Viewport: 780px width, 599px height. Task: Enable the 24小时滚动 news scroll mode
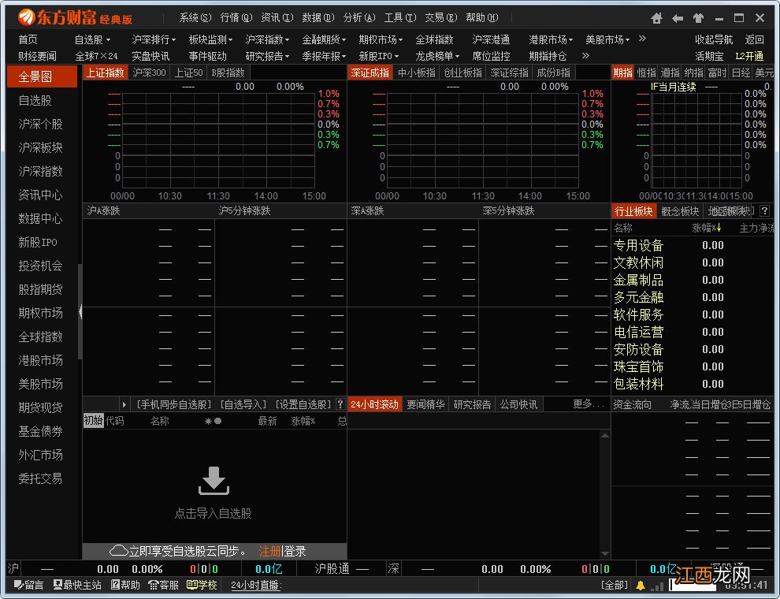click(376, 404)
